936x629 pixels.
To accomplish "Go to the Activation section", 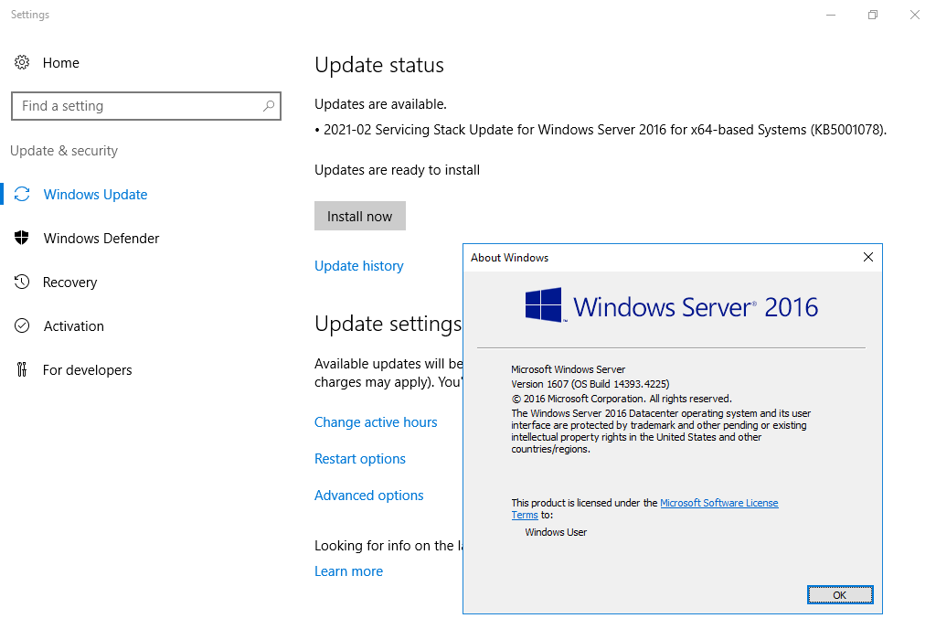I will (73, 326).
